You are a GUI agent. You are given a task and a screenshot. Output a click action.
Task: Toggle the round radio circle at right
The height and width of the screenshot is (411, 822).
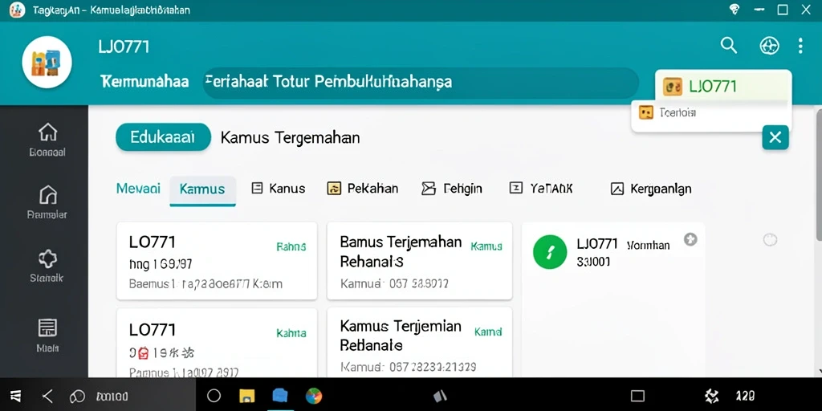click(770, 240)
